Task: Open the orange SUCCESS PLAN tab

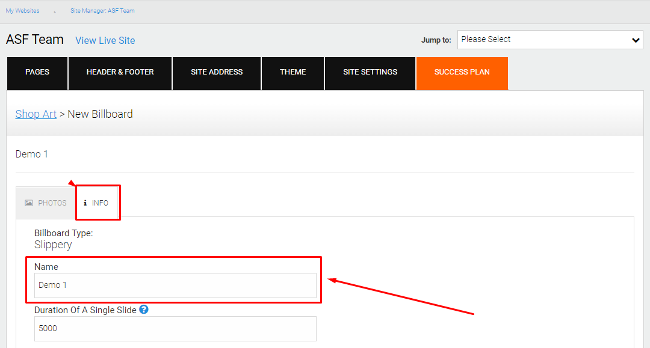Action: pos(462,73)
